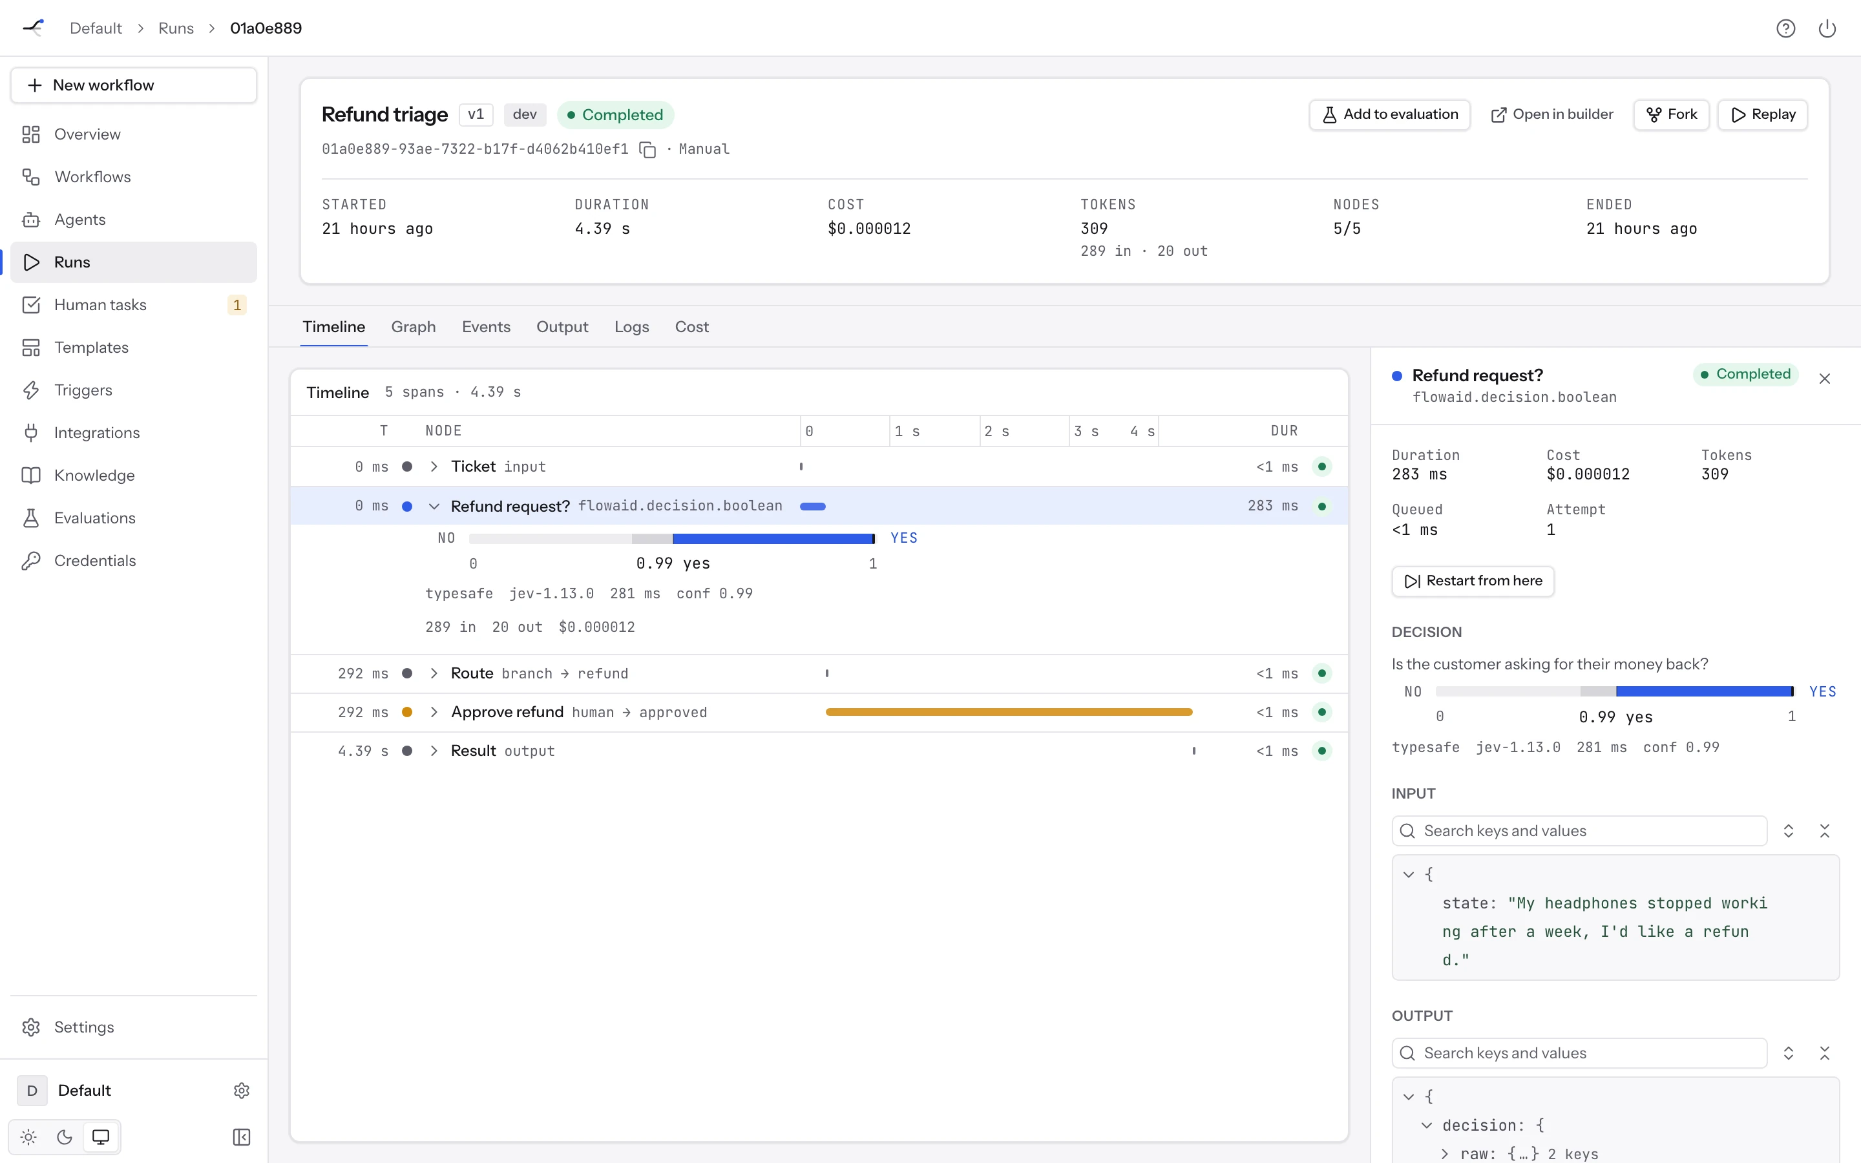
Task: Collapse the sidebar panel icon
Action: click(x=242, y=1137)
